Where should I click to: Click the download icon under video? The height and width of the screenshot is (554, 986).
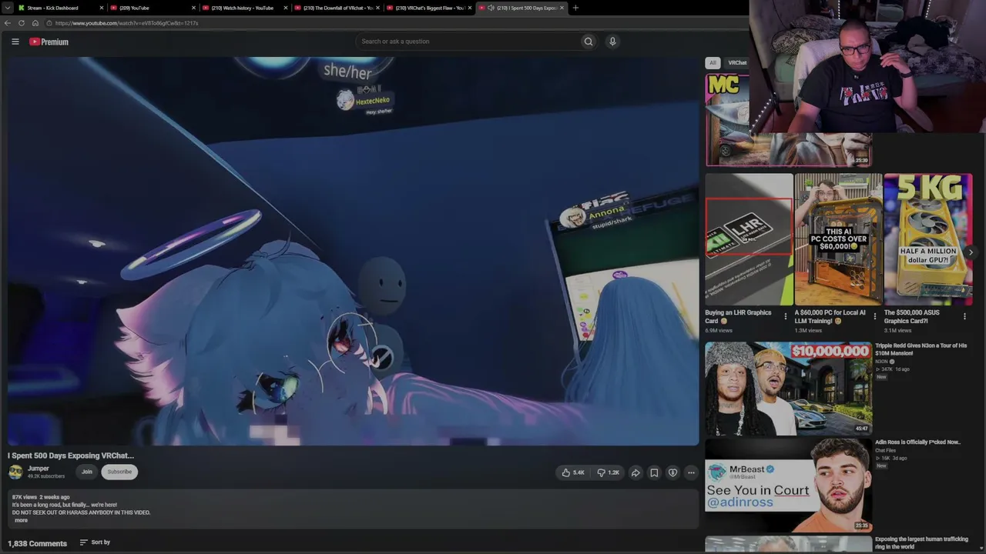tap(672, 472)
